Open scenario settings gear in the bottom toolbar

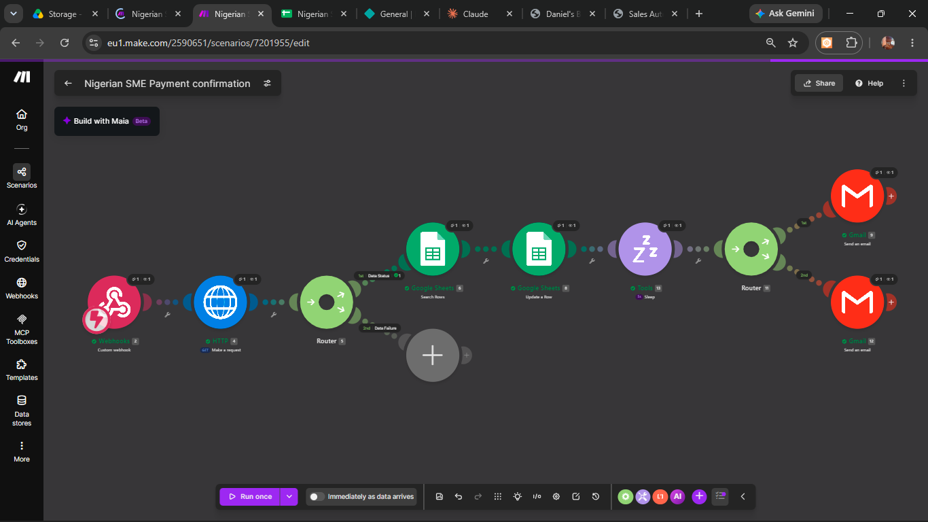coord(556,497)
